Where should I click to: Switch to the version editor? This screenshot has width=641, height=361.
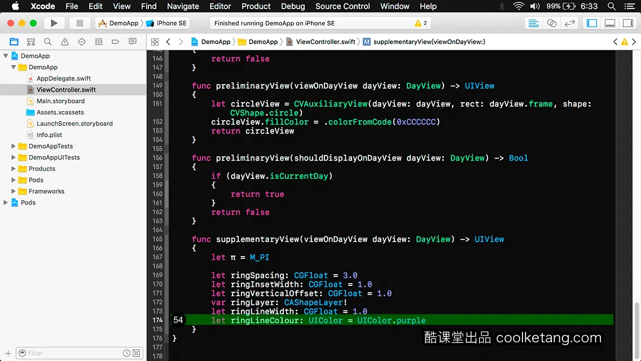click(x=569, y=23)
